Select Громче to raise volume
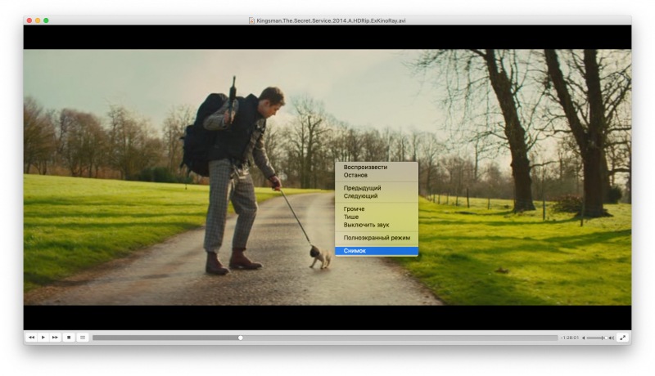Image resolution: width=655 pixels, height=376 pixels. 377,208
